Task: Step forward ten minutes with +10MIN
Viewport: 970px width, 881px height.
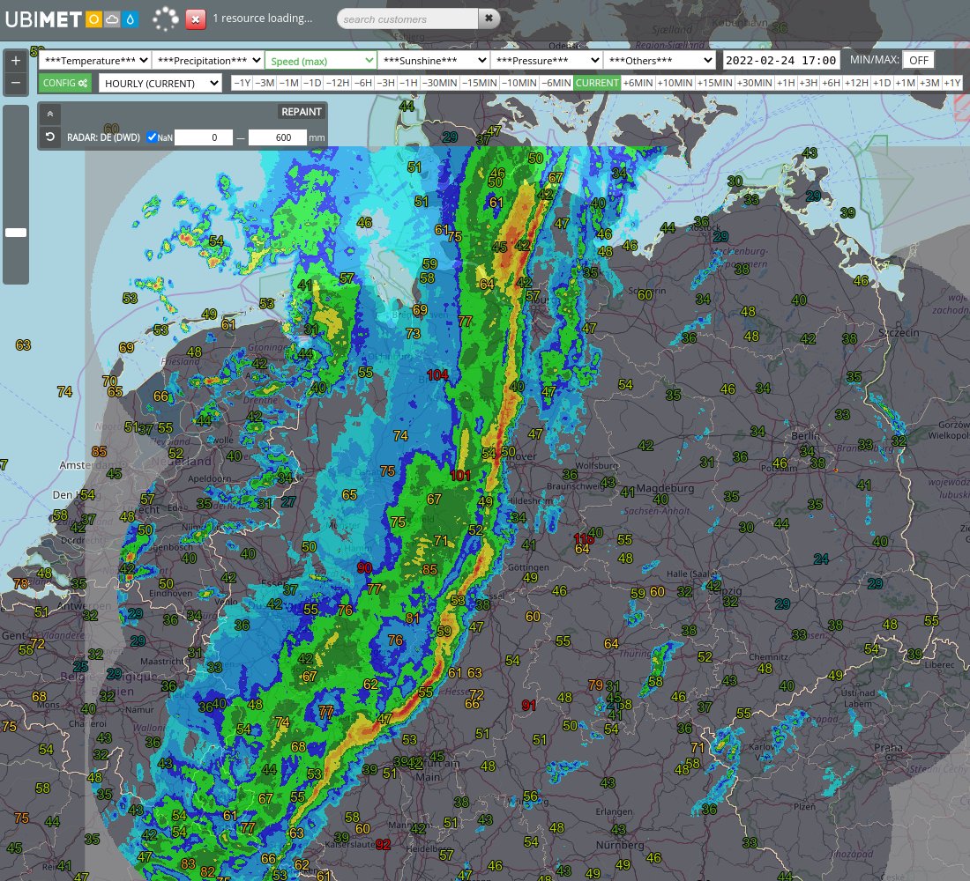Action: [x=675, y=83]
